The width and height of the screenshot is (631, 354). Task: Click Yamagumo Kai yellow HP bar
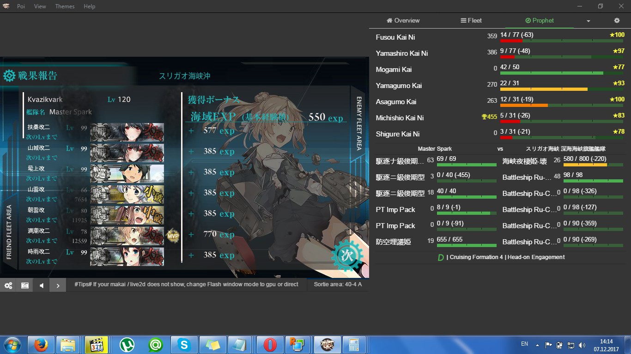[x=562, y=89]
